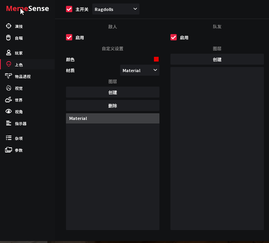This screenshot has height=243, width=269.
Task: Click the mouse icon for 自瞄
Action: 9,38
